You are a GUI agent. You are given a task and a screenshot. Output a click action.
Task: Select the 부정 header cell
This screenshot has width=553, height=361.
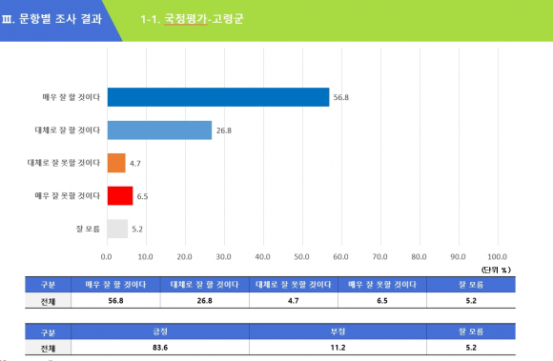coord(338,331)
